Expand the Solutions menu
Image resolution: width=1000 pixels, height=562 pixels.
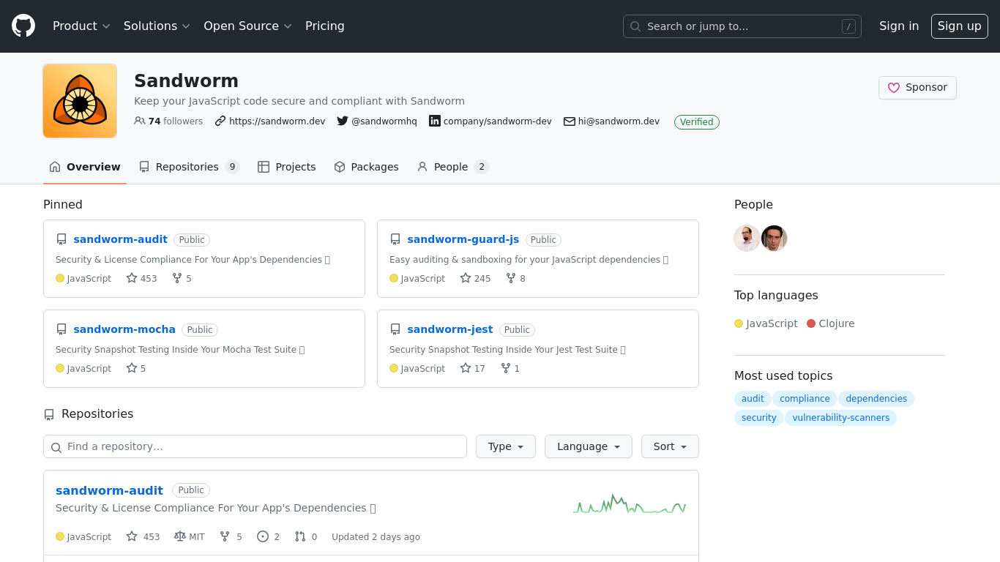tap(157, 26)
